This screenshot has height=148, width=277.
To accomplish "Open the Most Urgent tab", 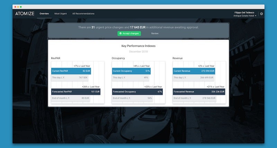I will pyautogui.click(x=61, y=14).
